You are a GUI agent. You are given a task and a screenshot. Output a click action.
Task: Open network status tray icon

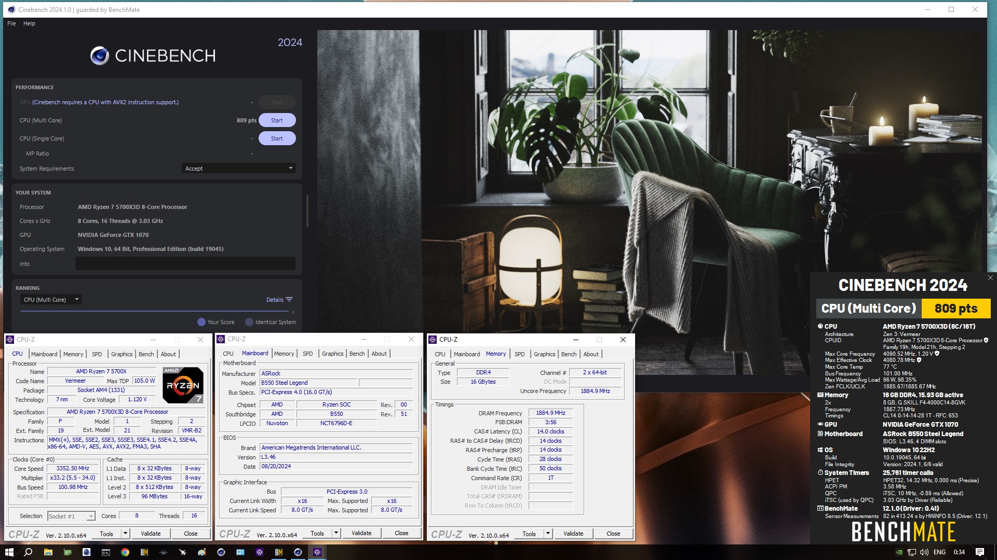(912, 552)
